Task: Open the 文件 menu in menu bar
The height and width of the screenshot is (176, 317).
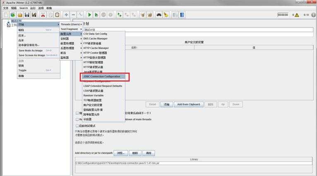Action: tap(6, 8)
